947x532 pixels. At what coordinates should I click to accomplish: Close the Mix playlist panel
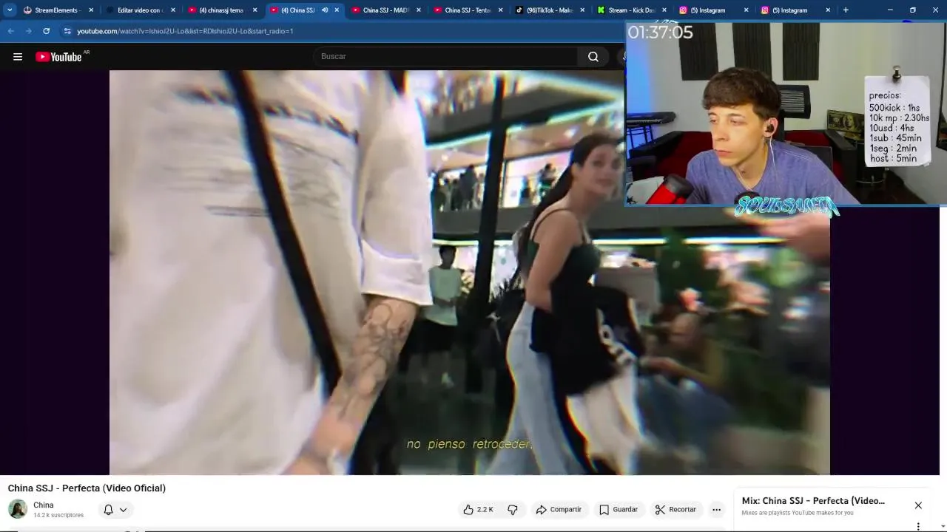click(918, 505)
